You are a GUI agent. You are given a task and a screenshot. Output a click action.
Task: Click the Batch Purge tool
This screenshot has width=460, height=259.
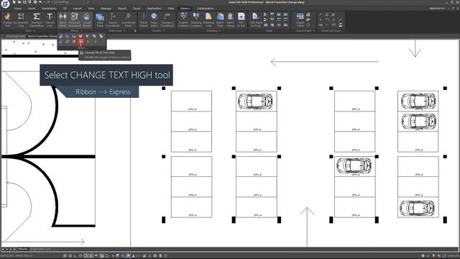click(231, 20)
